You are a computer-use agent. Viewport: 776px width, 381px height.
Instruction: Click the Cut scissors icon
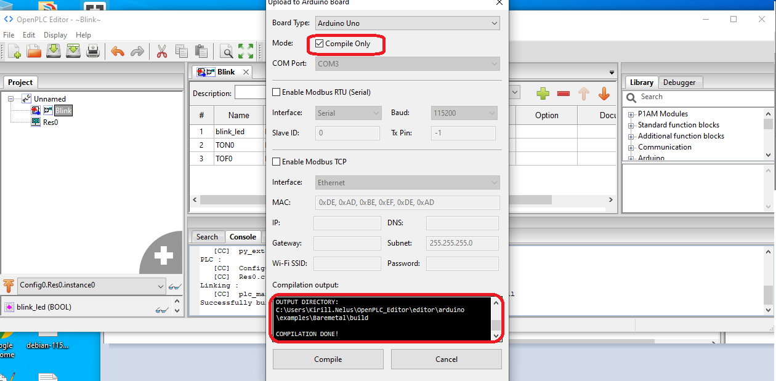click(162, 51)
